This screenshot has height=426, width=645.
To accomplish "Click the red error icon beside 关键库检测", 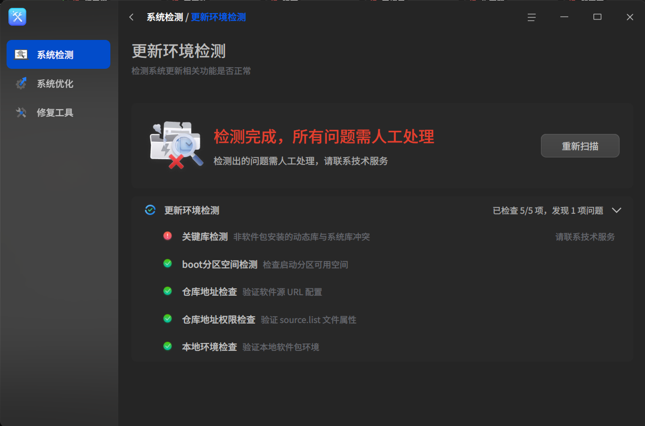I will pos(168,236).
